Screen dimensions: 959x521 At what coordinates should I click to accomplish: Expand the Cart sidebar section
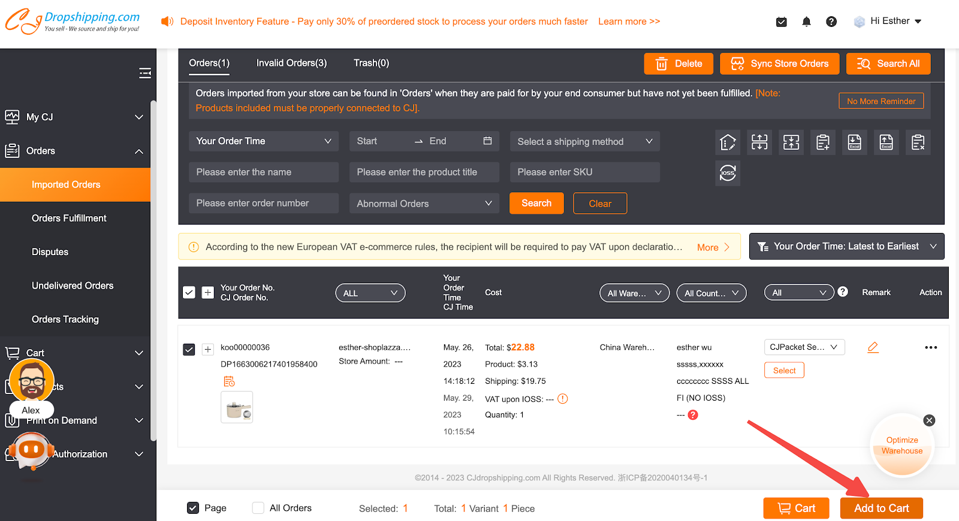click(x=75, y=353)
